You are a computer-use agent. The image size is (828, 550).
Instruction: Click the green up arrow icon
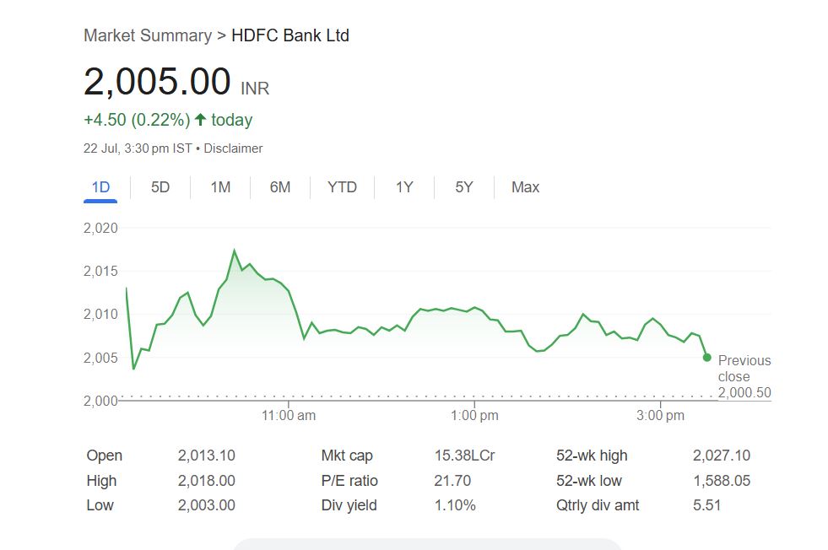coord(201,120)
